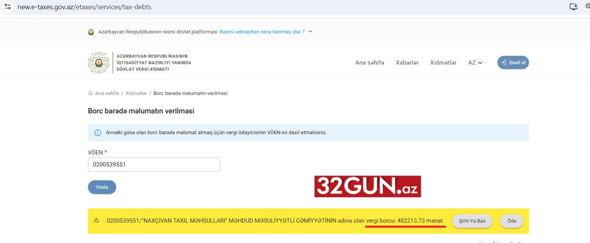The height and width of the screenshot is (243, 590).
Task: Open the Ana səhifə navigation menu item
Action: pyautogui.click(x=369, y=63)
